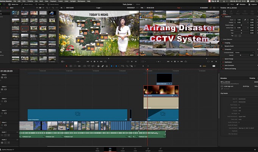Set Mark Out on timeline viewer
Screen dimensions: 258x152
tap(216, 62)
